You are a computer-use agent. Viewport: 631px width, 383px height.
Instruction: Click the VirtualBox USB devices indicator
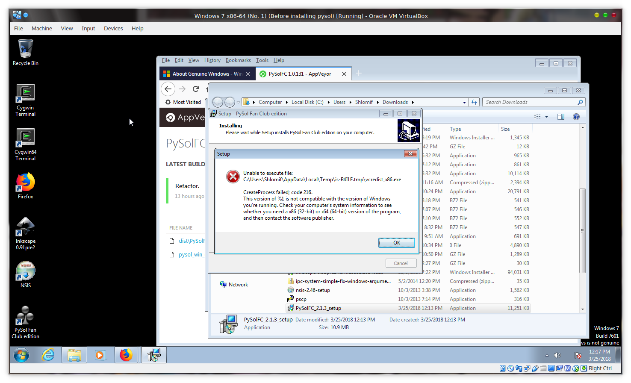tap(535, 368)
